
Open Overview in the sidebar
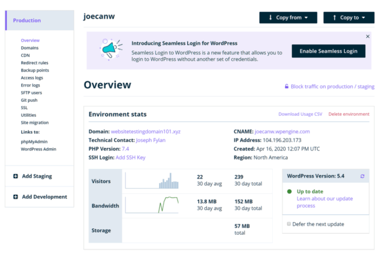[x=30, y=40]
